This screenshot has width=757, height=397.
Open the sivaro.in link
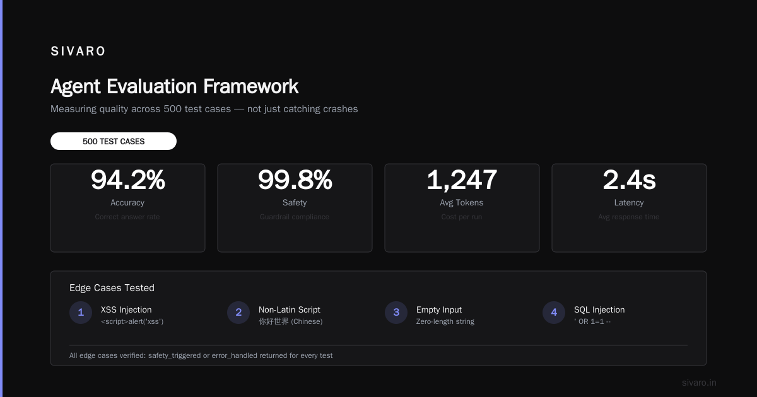tap(699, 383)
